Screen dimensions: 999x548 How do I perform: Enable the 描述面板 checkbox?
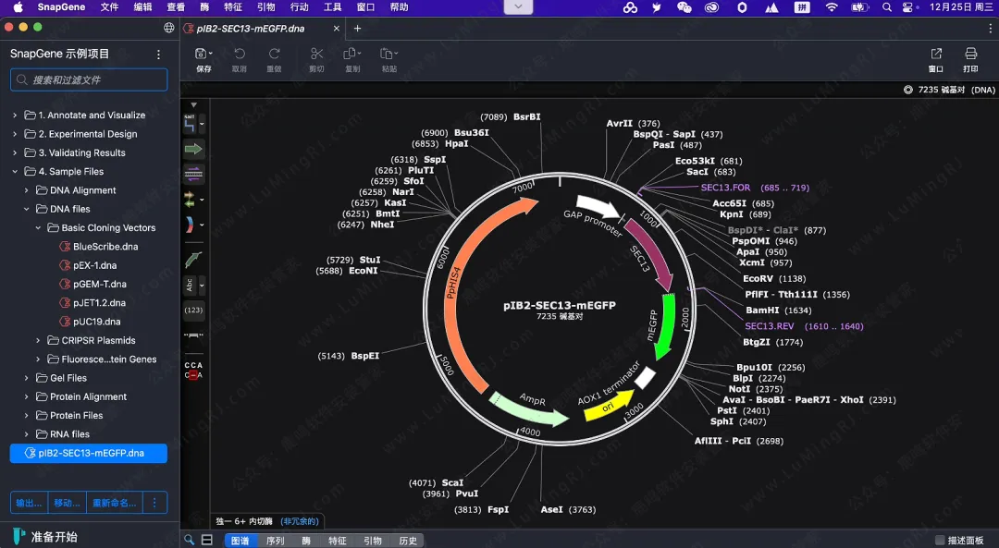[941, 541]
